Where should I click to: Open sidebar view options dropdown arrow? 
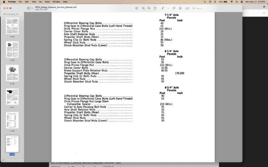point(32,8)
